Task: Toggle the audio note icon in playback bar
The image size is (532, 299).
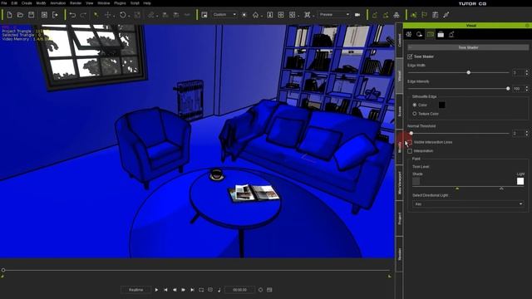Action: point(219,290)
